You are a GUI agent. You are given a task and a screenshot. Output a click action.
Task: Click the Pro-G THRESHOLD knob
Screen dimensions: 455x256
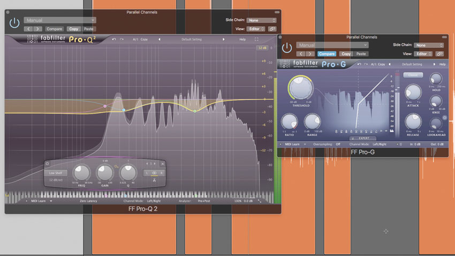(301, 88)
